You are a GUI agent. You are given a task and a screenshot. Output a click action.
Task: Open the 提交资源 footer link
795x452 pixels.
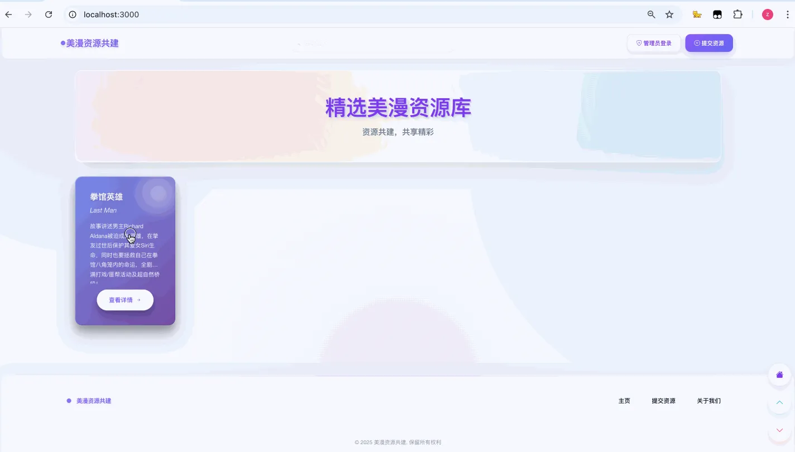pyautogui.click(x=663, y=401)
